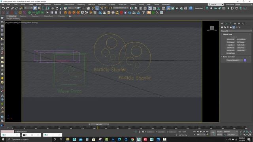Toggle the Auto Key animation mode
Screen dimensions: 253x142
(219, 132)
